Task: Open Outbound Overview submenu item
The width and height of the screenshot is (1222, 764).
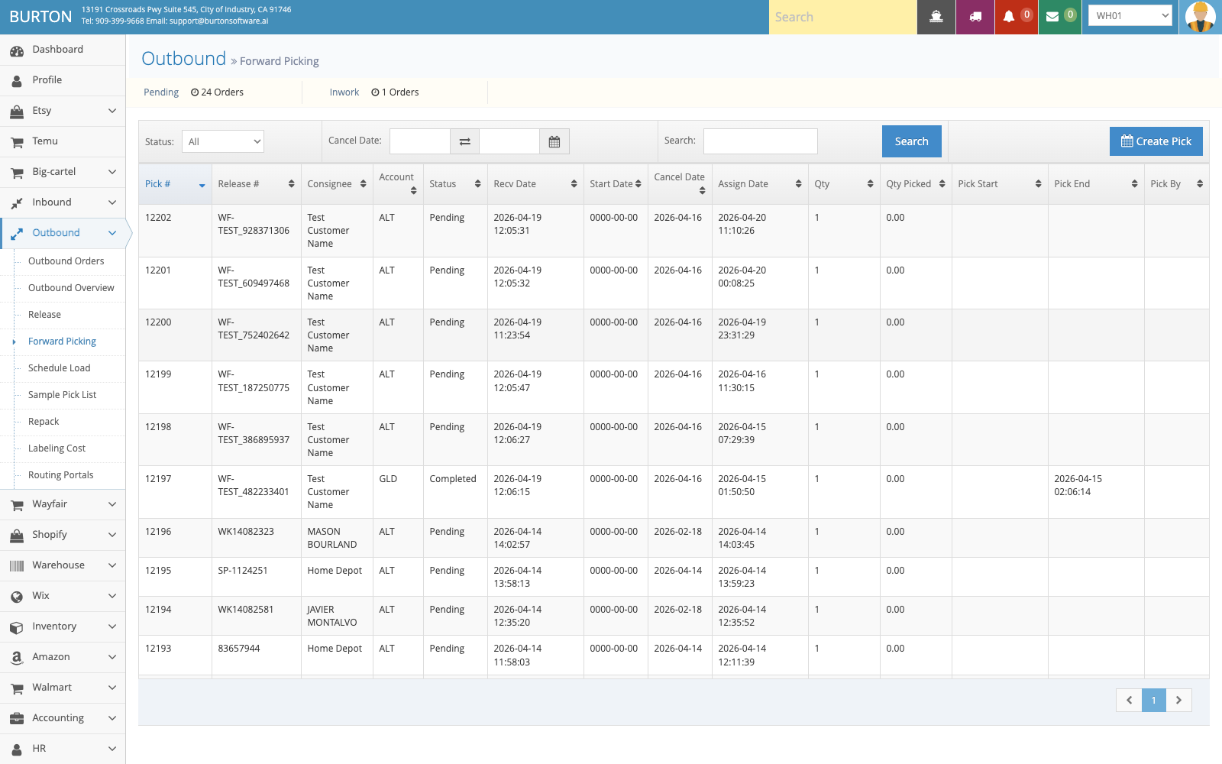Action: point(71,288)
